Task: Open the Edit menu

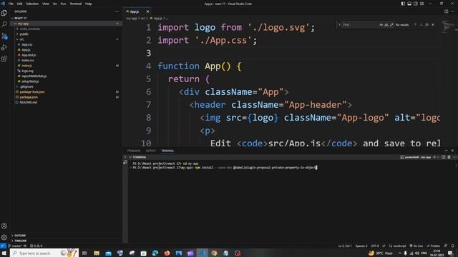Action: [x=19, y=4]
